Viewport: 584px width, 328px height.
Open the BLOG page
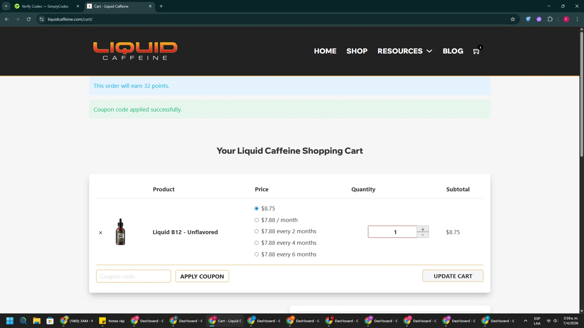coord(453,51)
